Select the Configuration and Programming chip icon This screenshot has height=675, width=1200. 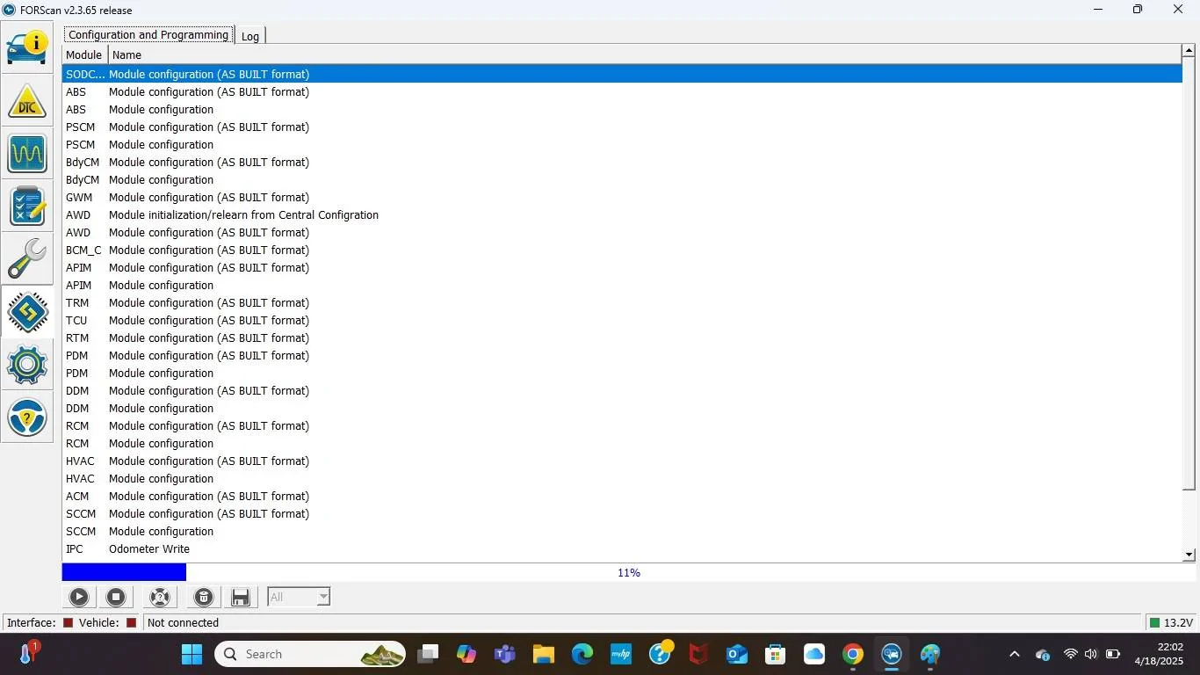27,311
